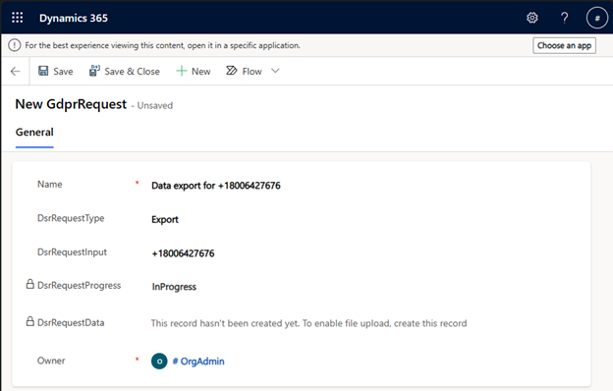Select the General tab
Screen dimensions: 613x391
[x=34, y=133]
